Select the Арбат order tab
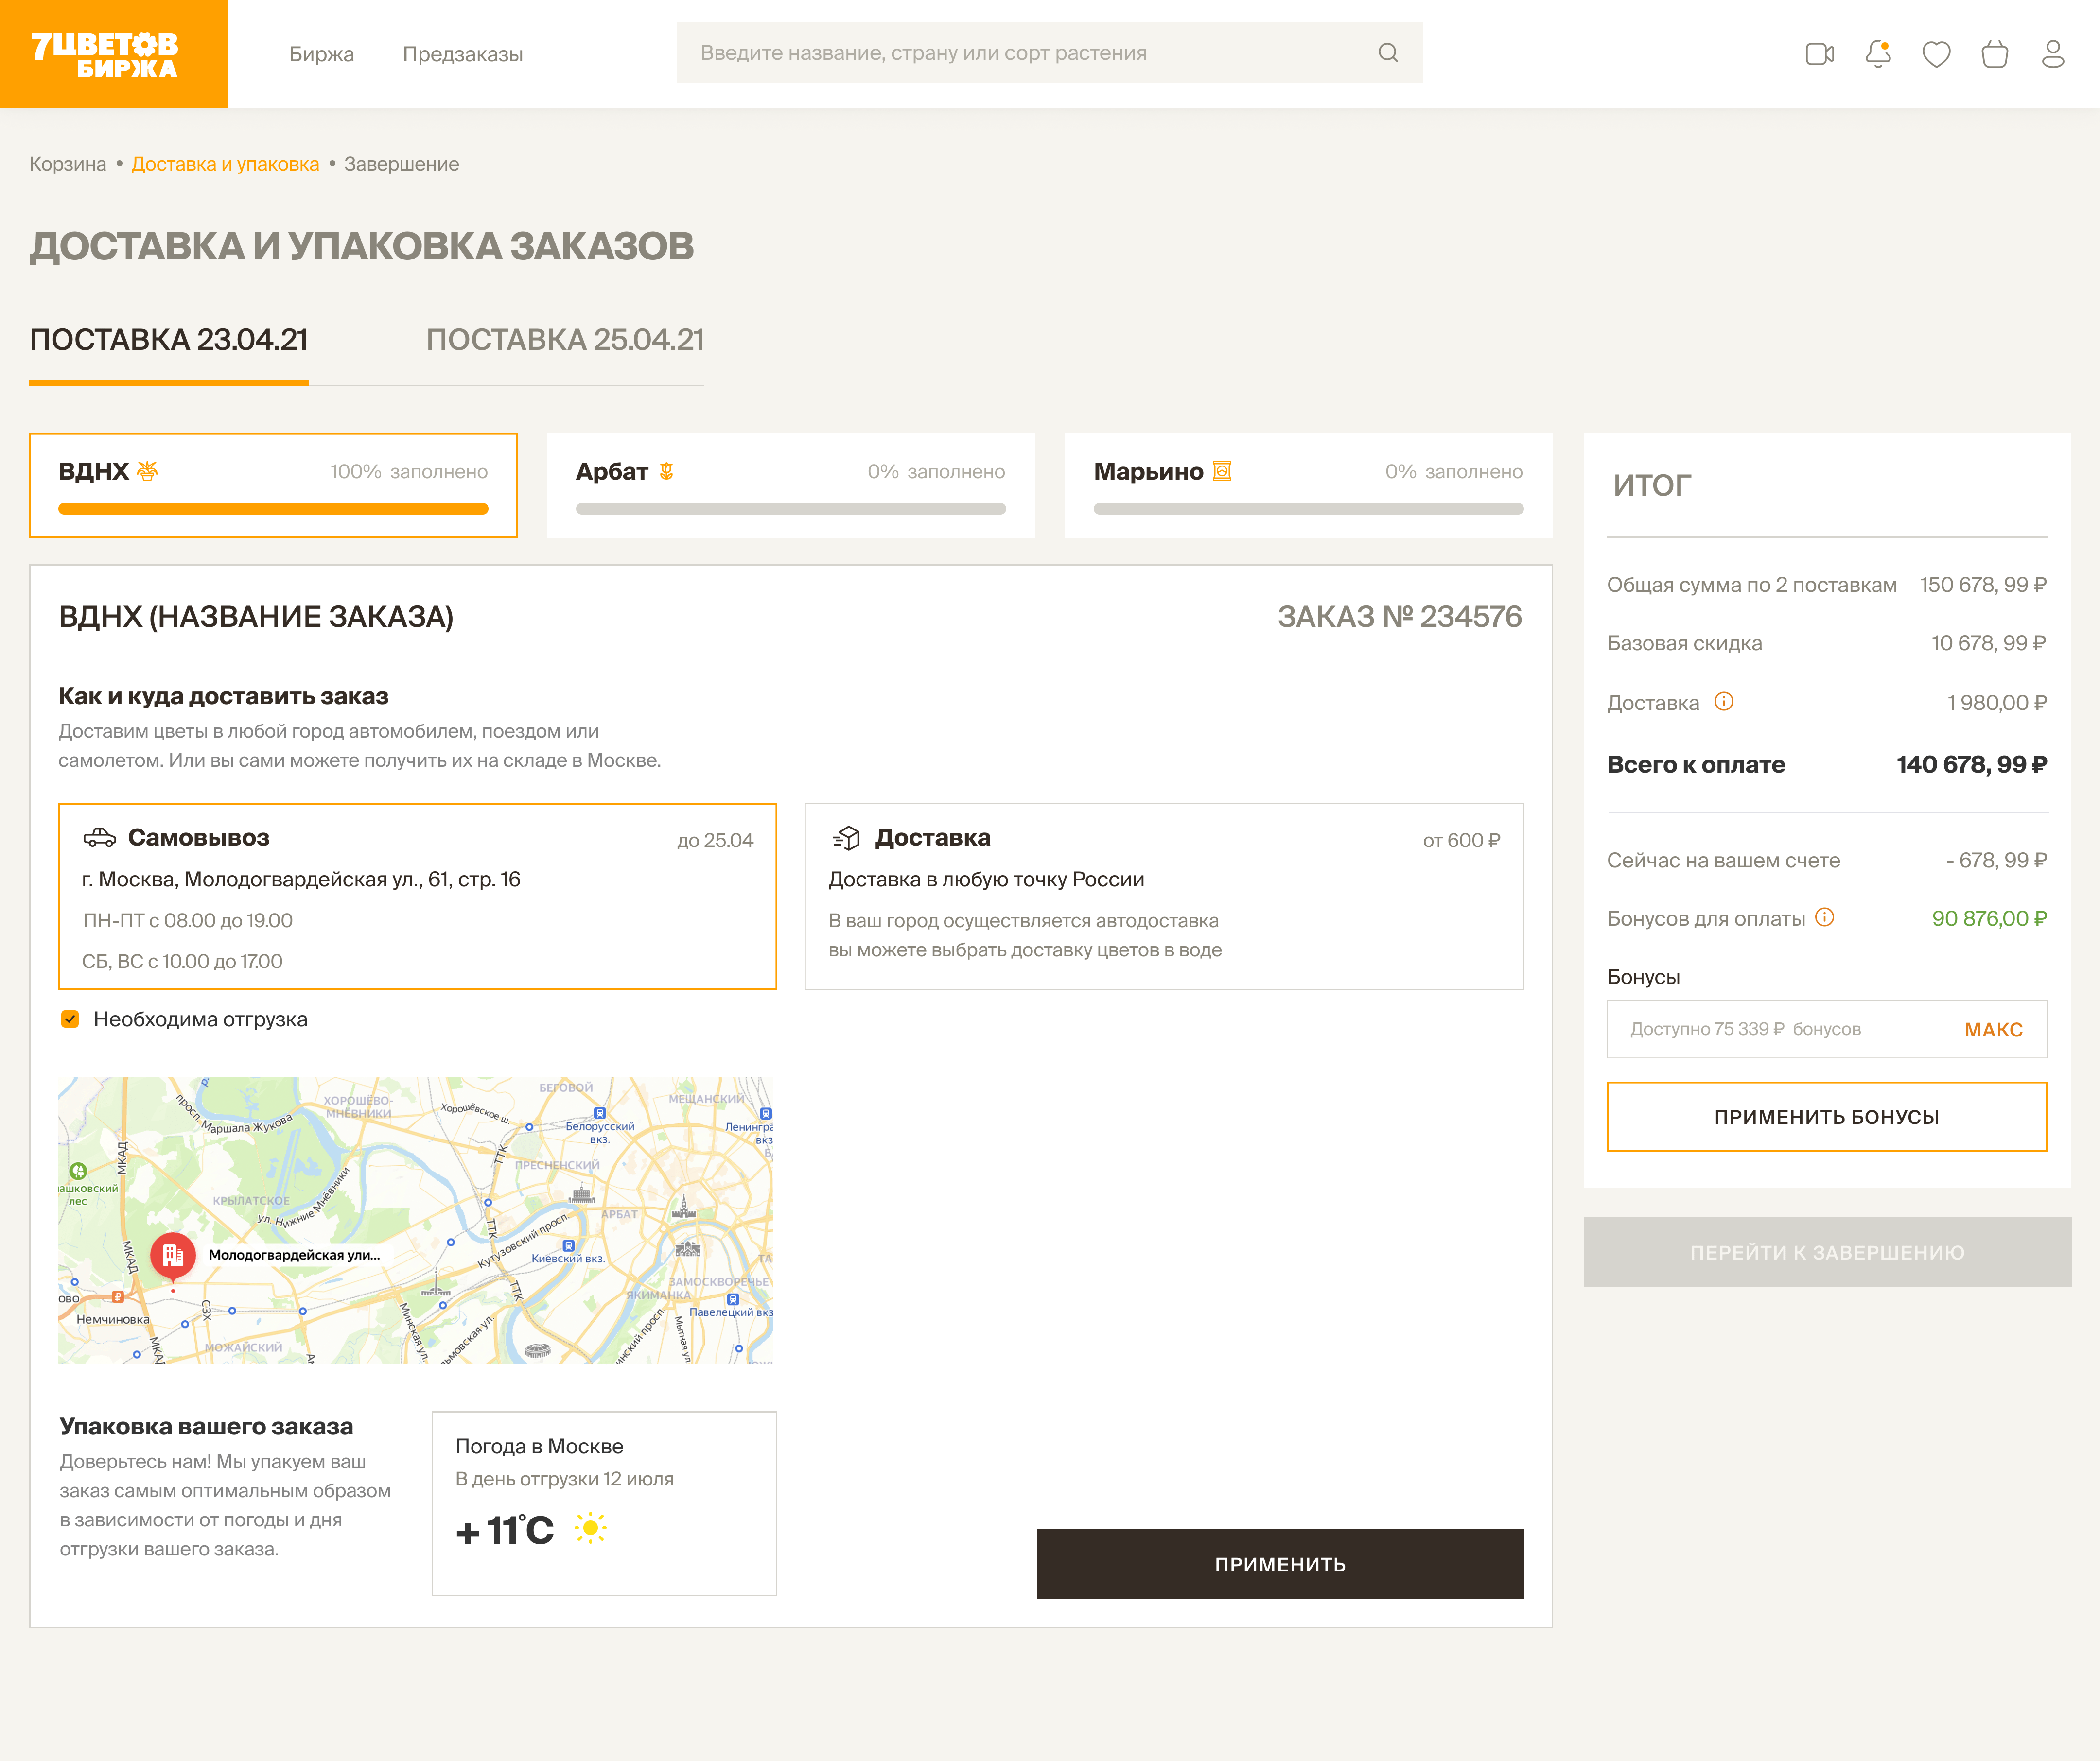 790,486
